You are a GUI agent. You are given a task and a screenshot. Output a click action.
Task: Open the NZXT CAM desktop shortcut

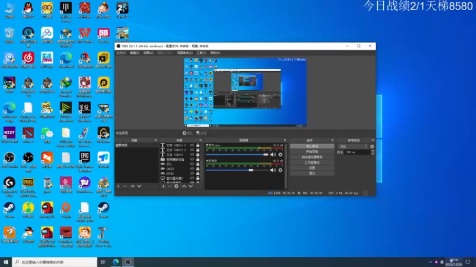[10, 135]
